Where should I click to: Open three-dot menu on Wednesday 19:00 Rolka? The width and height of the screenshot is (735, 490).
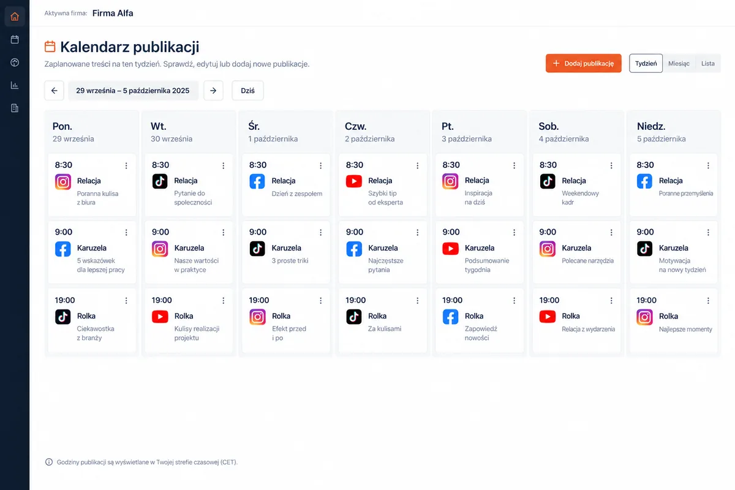[x=320, y=301]
